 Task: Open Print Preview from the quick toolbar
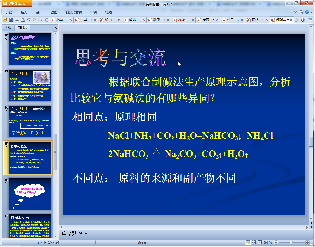pyautogui.click(x=23, y=20)
